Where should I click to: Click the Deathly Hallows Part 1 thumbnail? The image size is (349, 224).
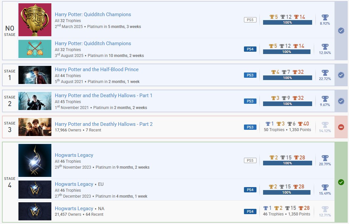pos(35,101)
